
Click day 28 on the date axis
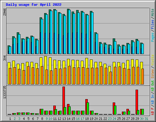pos(133,119)
